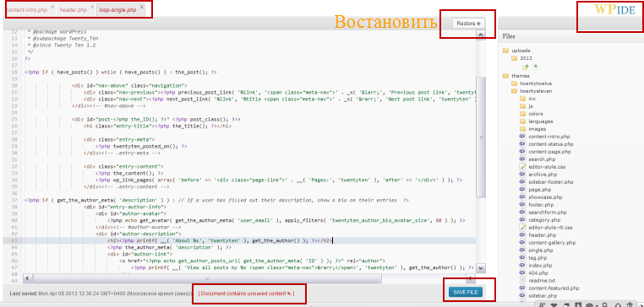Open content-page.php in the file tree

(x=549, y=152)
